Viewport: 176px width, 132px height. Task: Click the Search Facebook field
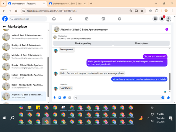[28, 19]
